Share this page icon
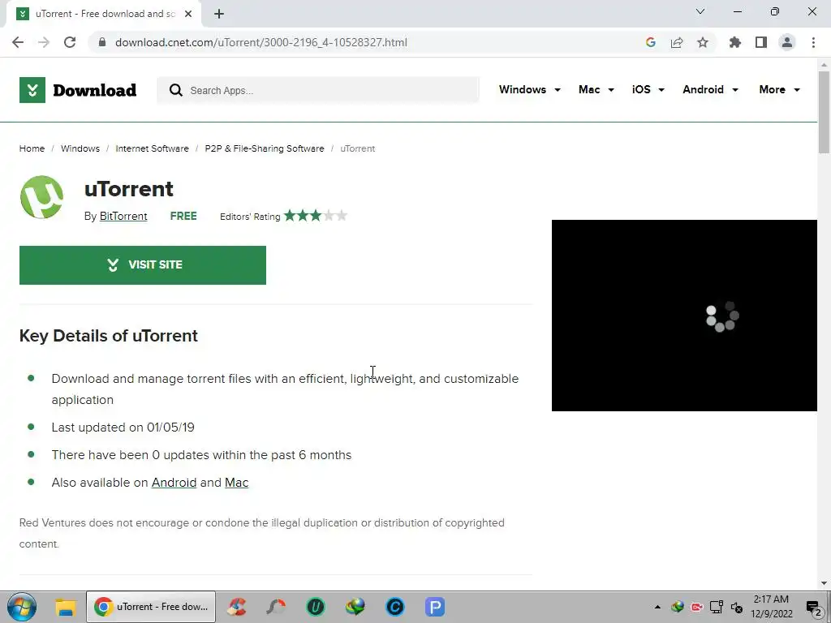Viewport: 831px width, 623px height. pyautogui.click(x=677, y=42)
